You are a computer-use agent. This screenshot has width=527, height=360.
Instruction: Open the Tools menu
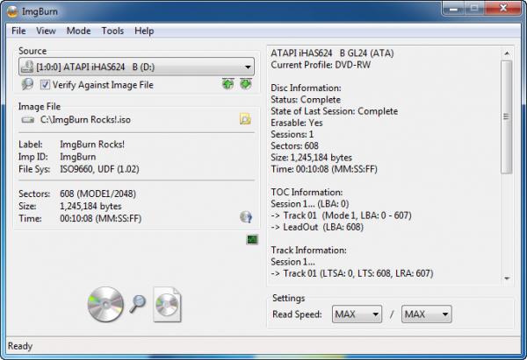(112, 31)
